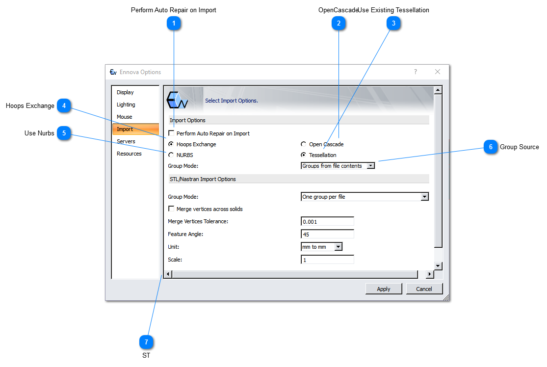Switch to the Display category
Viewport: 547px width, 367px height.
point(125,92)
